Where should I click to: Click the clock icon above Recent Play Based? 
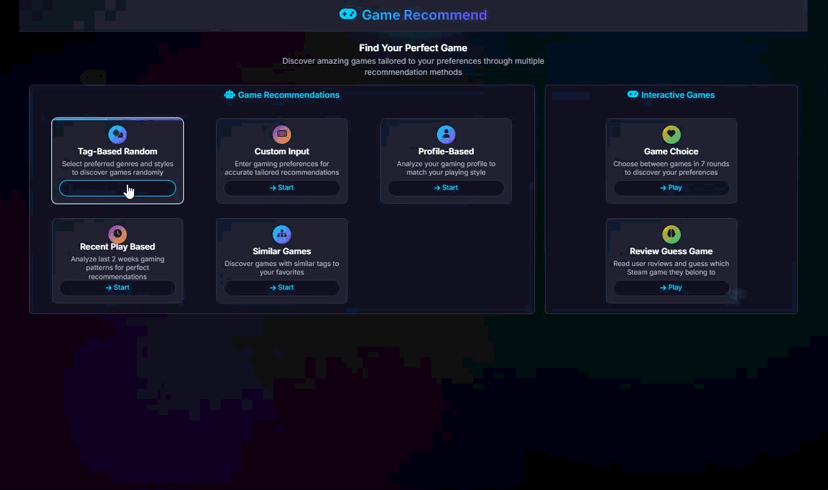tap(118, 234)
